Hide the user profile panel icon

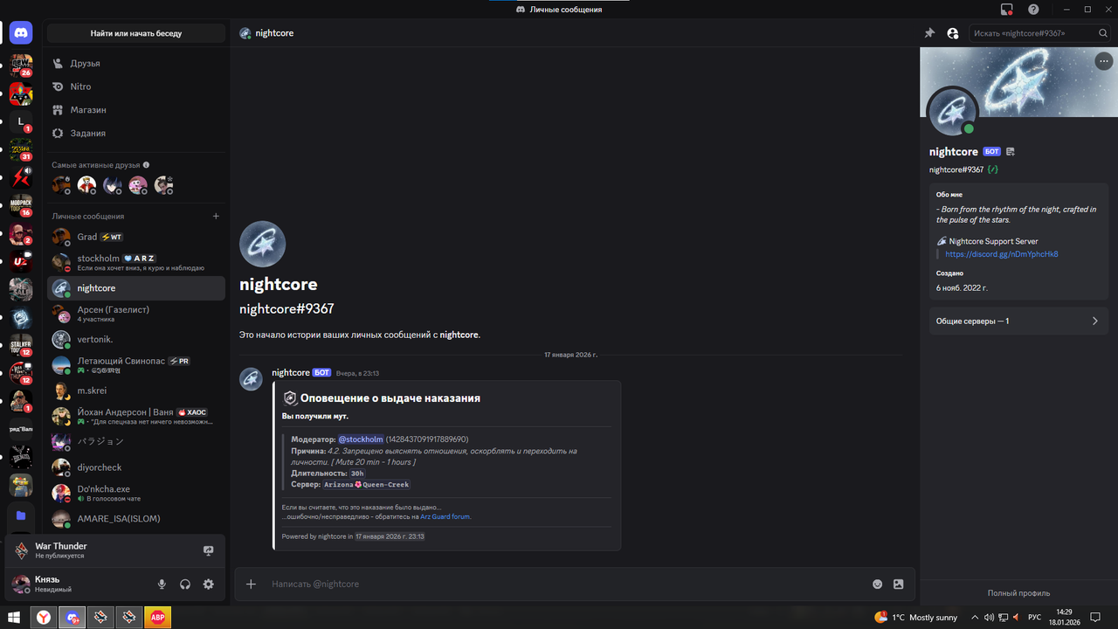tap(953, 33)
